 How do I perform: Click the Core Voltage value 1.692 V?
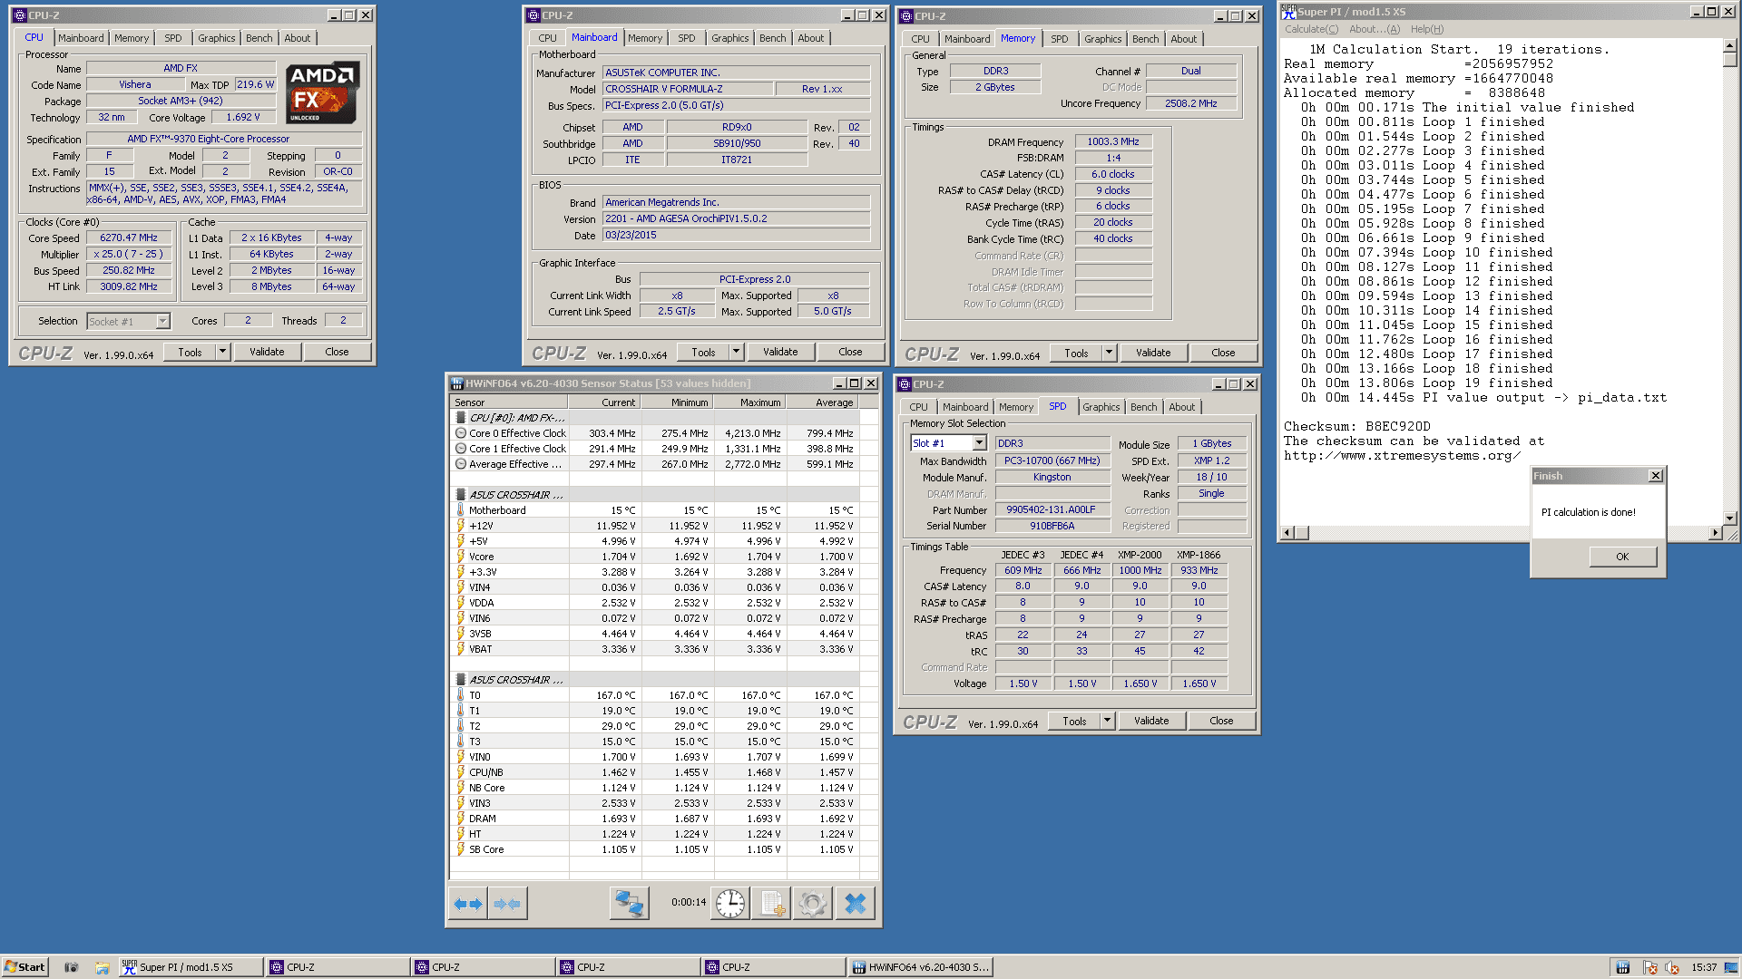pos(243,117)
